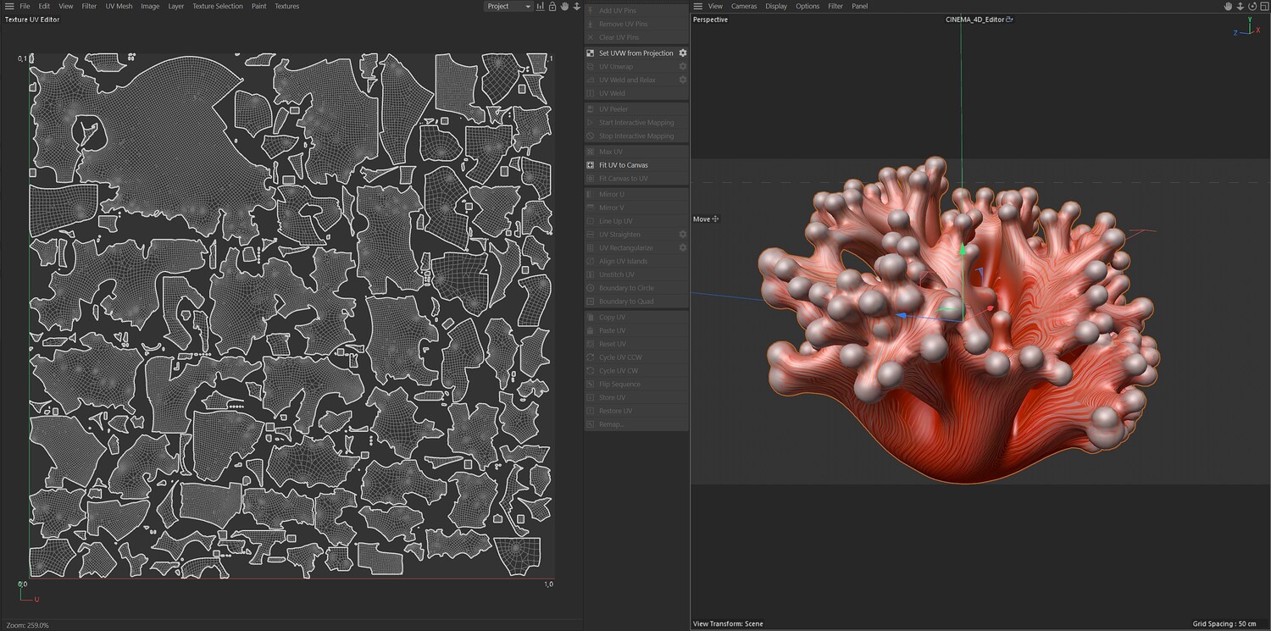
Task: Click the Max UV command
Action: point(636,152)
